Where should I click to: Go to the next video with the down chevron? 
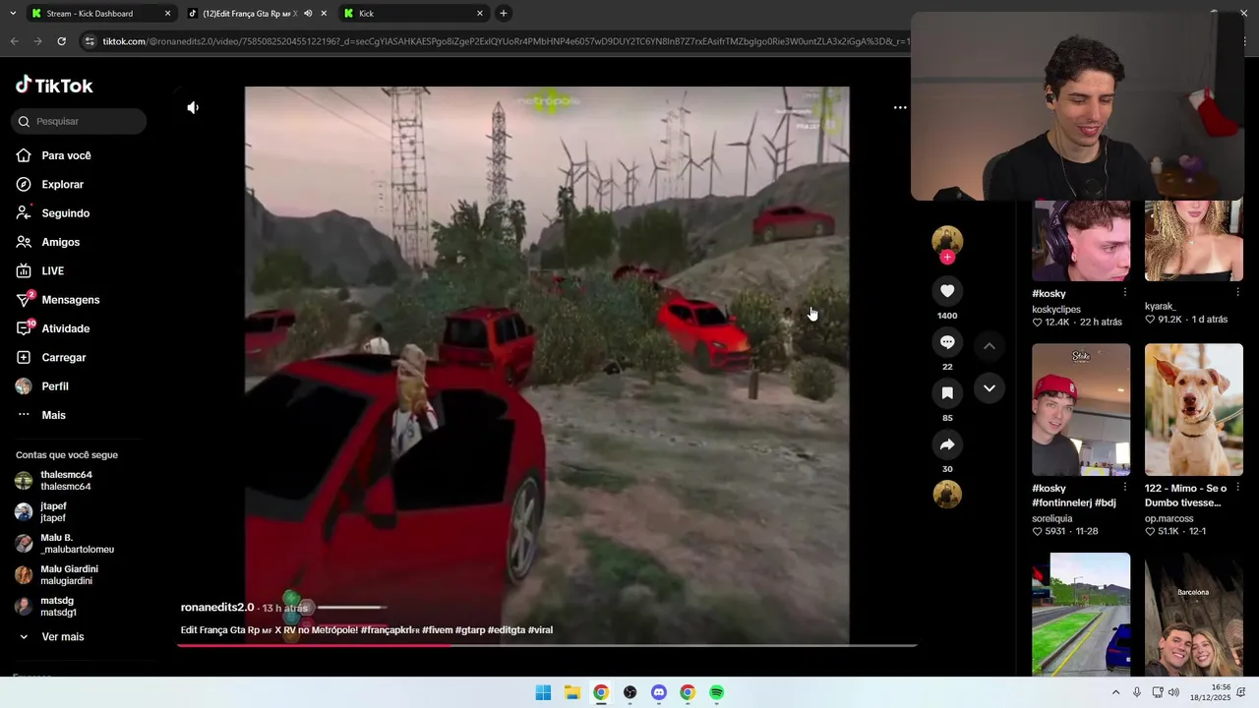[989, 388]
